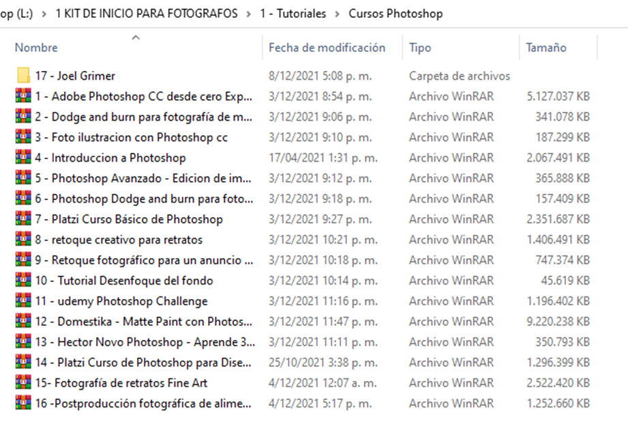Select file name 3 - Foto ilustracion con Photoshop cc
The image size is (628, 426).
132,137
